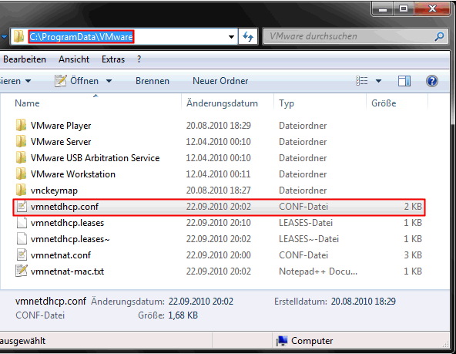Open the Ansicht menu

pos(74,59)
